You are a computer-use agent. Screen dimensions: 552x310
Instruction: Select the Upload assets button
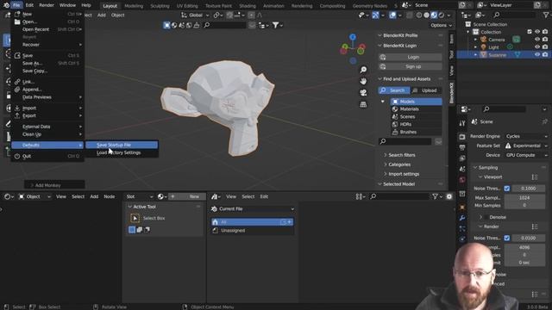tap(426, 90)
